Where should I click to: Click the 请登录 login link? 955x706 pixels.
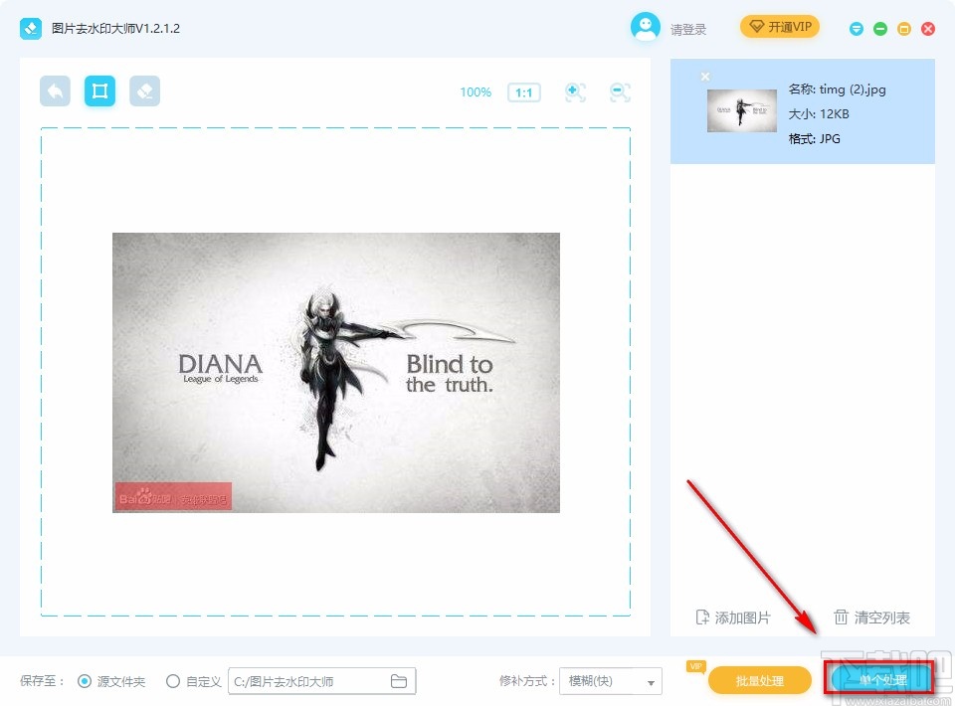(688, 29)
